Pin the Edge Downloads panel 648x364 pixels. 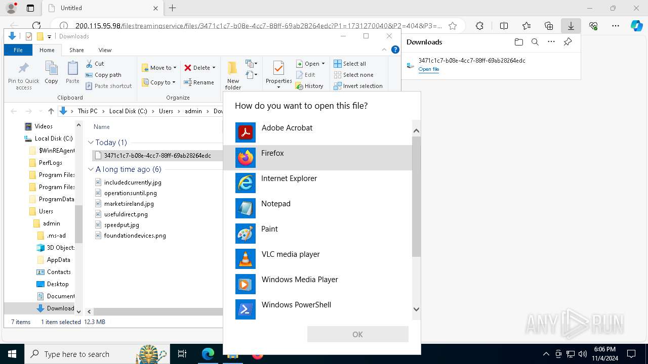[x=568, y=42]
